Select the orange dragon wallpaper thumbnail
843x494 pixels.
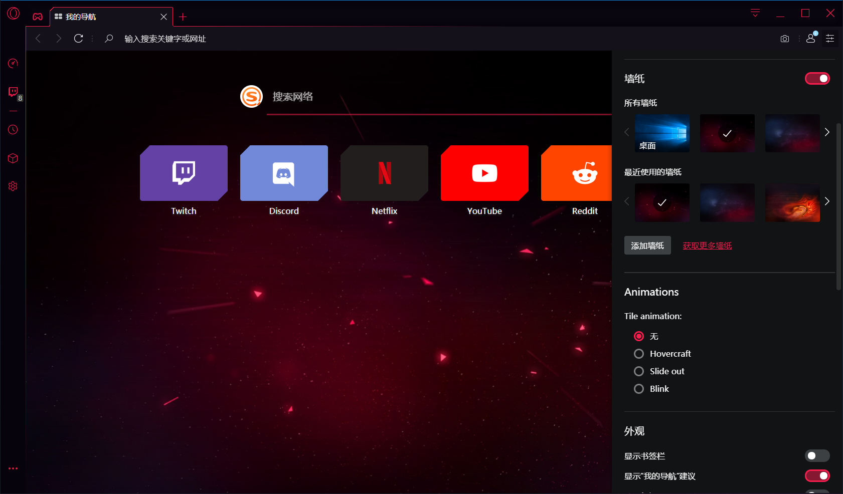[792, 202]
